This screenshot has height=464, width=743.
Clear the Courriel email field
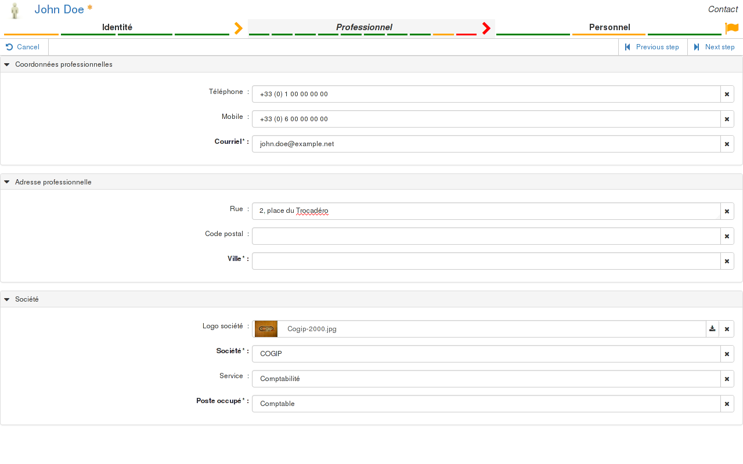point(727,144)
